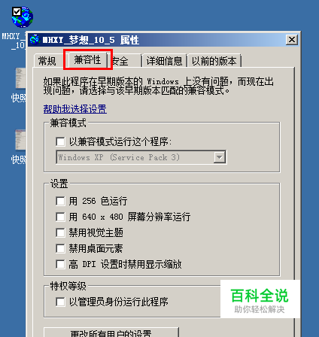Select the highlighted 兼容性 tab
Viewport: 319px width, 337px height.
[x=87, y=59]
